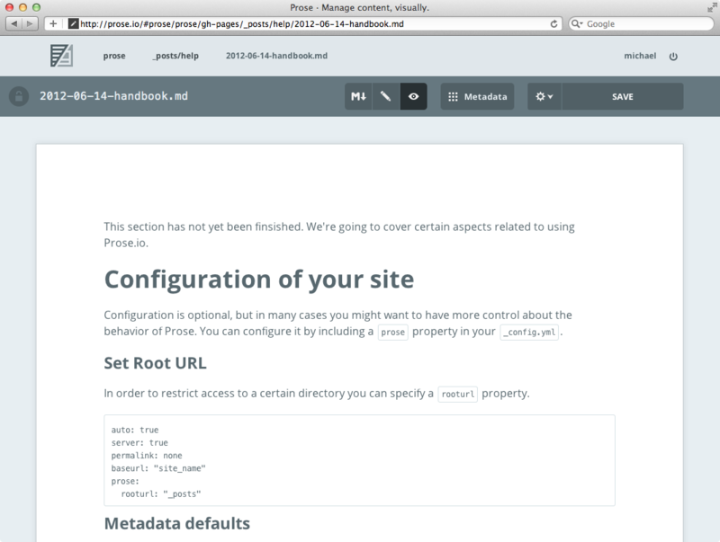Click the 'server: true' code line
720x542 pixels.
pos(139,442)
